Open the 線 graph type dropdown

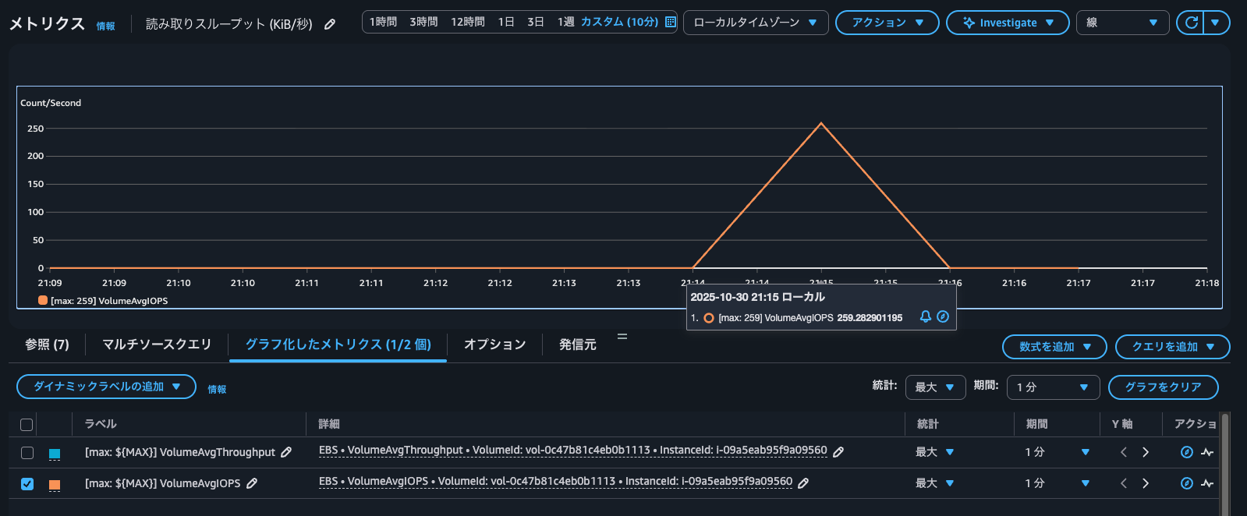click(x=1122, y=23)
